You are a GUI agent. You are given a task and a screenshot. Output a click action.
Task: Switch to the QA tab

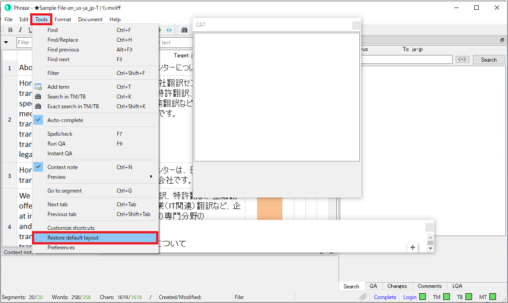pyautogui.click(x=373, y=286)
